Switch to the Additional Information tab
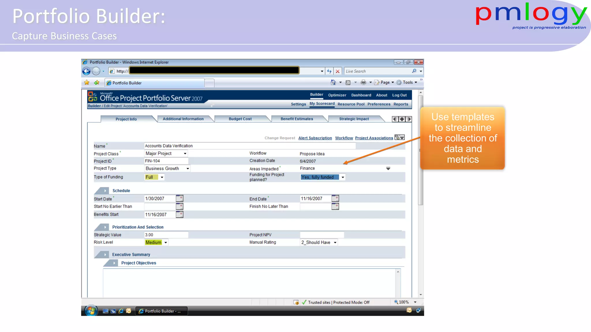 pyautogui.click(x=183, y=119)
